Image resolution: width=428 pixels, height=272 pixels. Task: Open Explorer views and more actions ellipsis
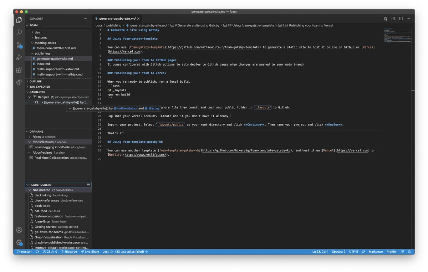pyautogui.click(x=85, y=19)
